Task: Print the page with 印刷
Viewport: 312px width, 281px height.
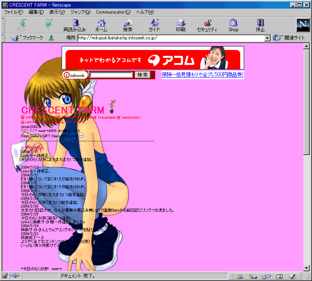Action: click(181, 25)
